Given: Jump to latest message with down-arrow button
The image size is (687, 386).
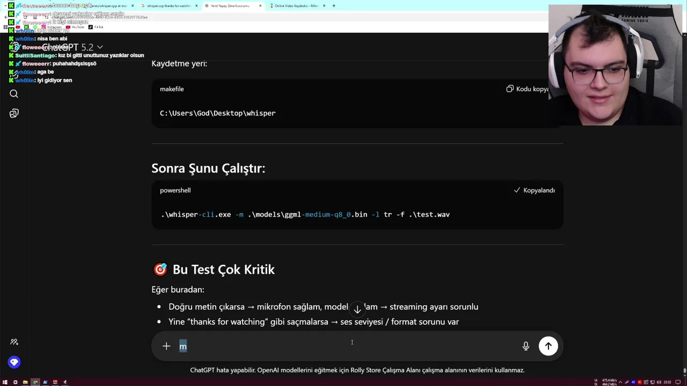Looking at the screenshot, I should tap(357, 310).
